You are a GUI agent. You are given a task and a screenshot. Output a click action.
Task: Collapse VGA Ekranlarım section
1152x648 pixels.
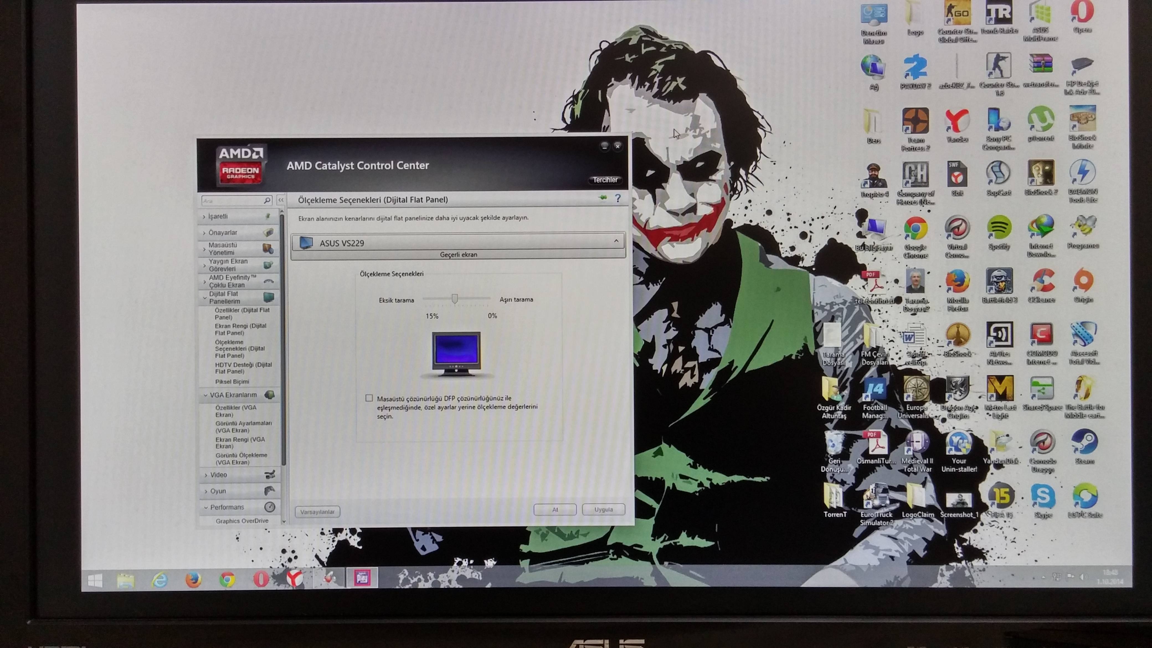233,395
